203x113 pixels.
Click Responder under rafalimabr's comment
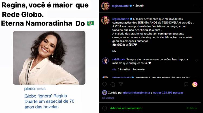click(x=139, y=70)
